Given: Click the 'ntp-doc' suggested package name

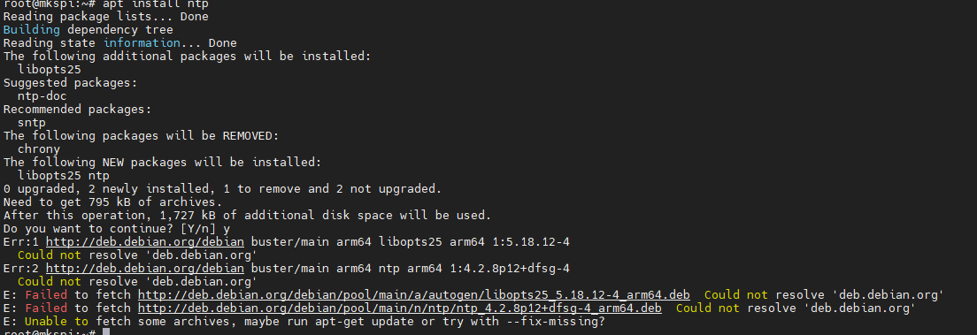Looking at the screenshot, I should click(x=42, y=95).
